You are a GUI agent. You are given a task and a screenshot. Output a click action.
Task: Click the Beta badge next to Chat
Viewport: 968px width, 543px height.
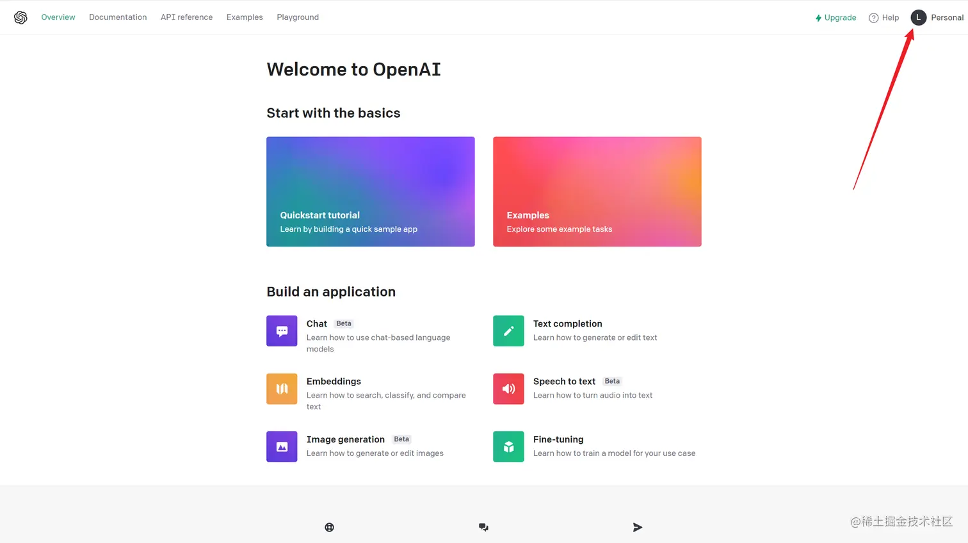coord(344,323)
